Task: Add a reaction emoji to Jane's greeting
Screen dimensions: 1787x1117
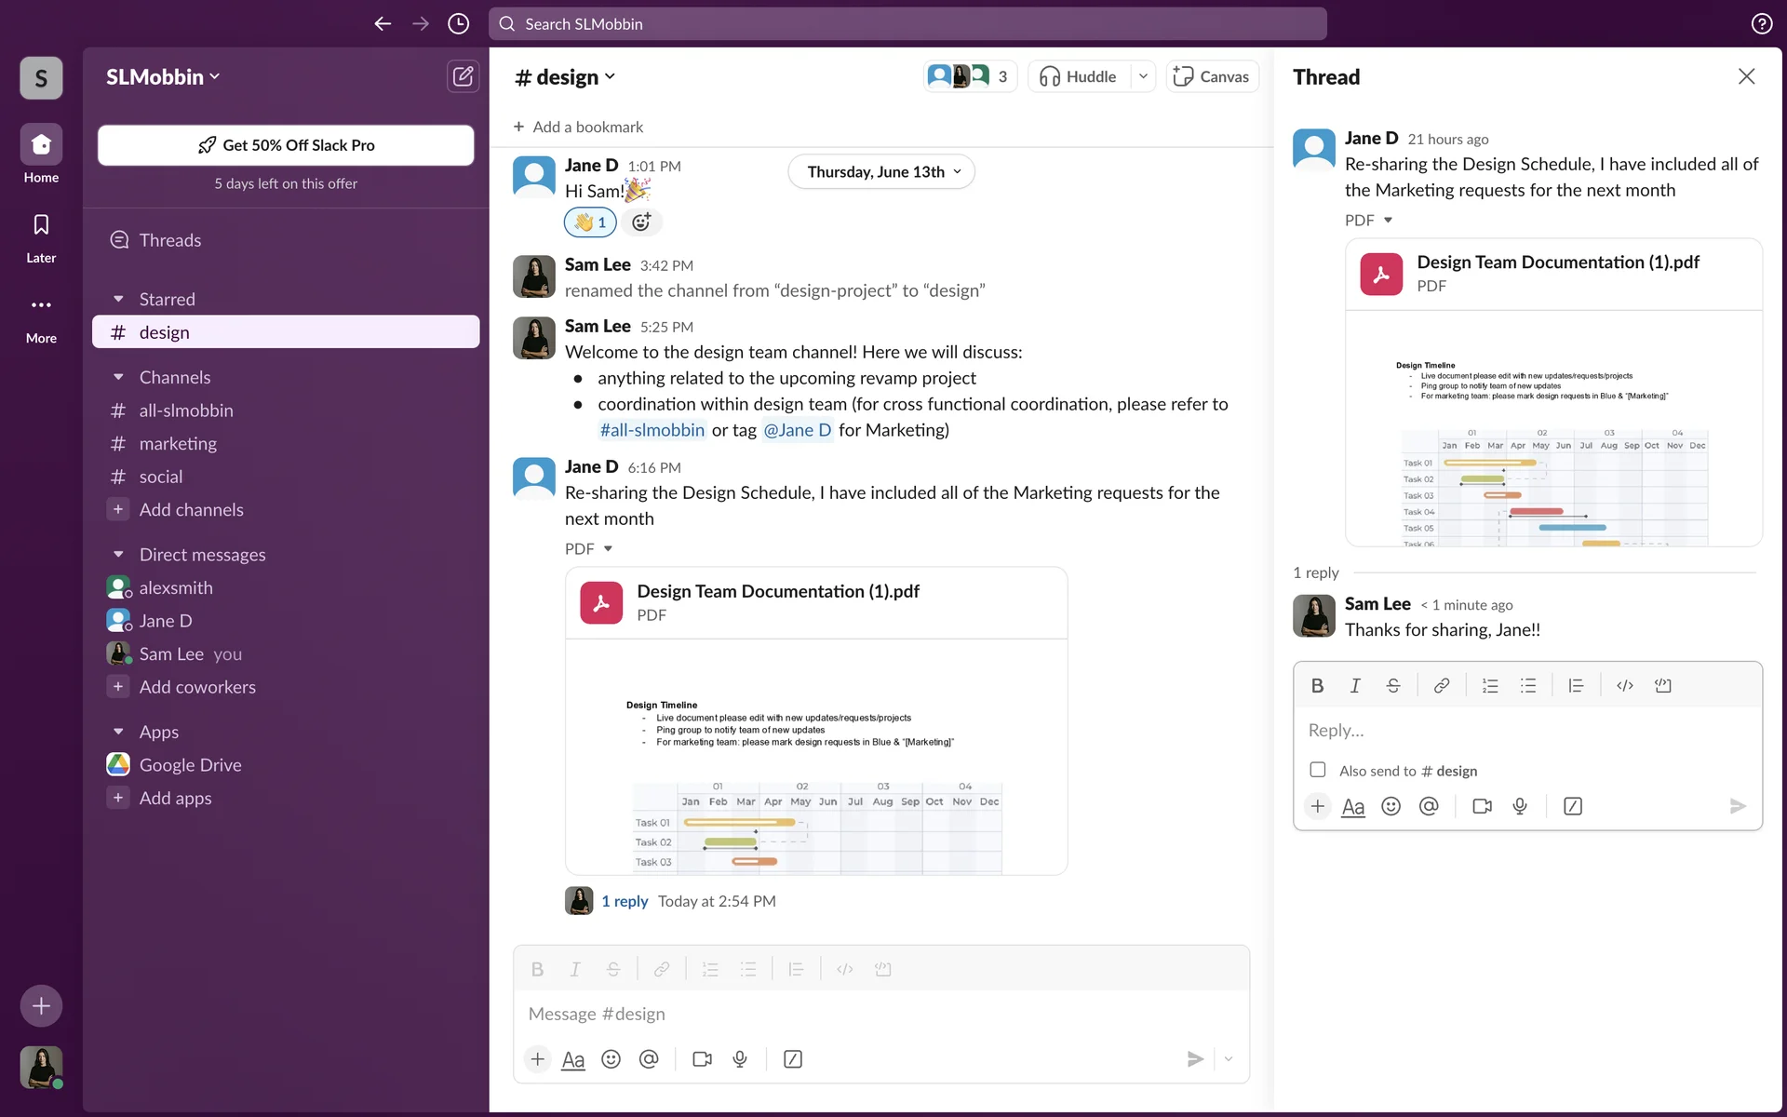Action: (x=641, y=222)
